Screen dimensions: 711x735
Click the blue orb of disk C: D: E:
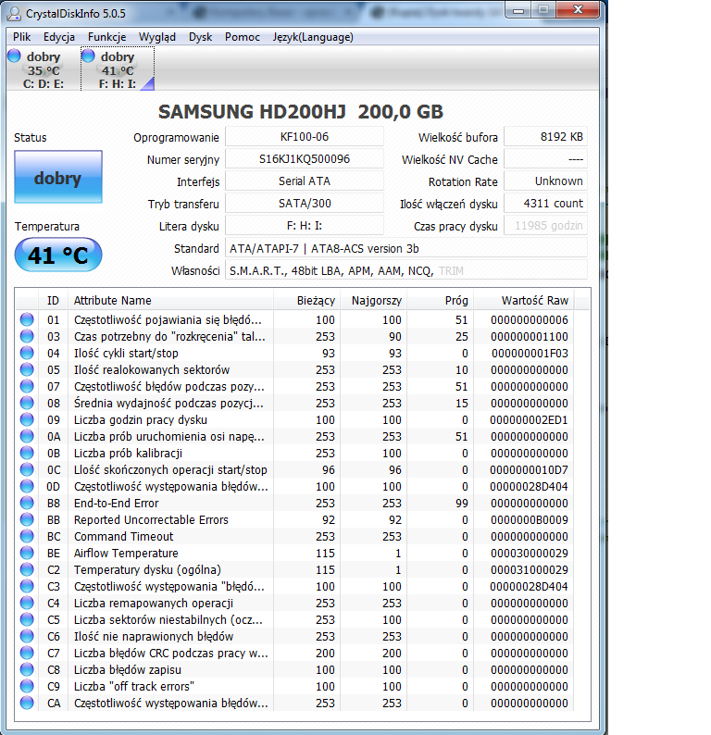15,56
